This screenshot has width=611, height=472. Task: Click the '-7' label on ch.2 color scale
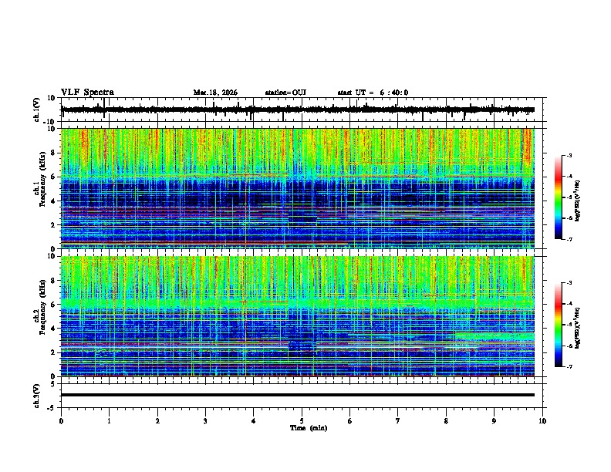point(569,366)
